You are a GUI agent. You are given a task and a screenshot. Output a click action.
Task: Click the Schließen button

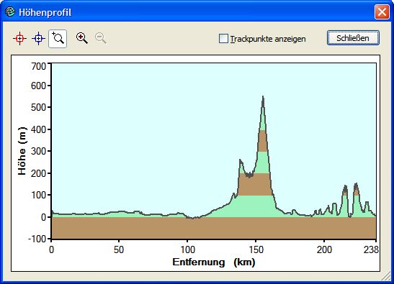tap(353, 38)
